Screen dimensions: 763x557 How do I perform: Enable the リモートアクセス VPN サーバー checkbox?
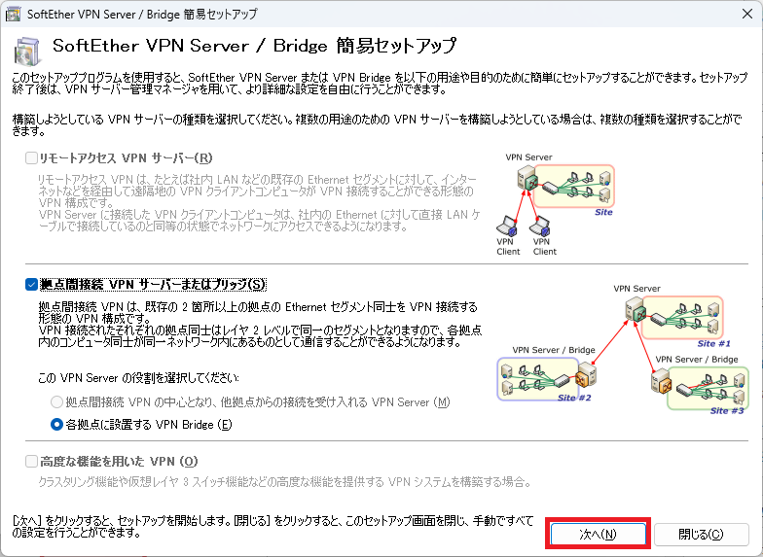[32, 157]
